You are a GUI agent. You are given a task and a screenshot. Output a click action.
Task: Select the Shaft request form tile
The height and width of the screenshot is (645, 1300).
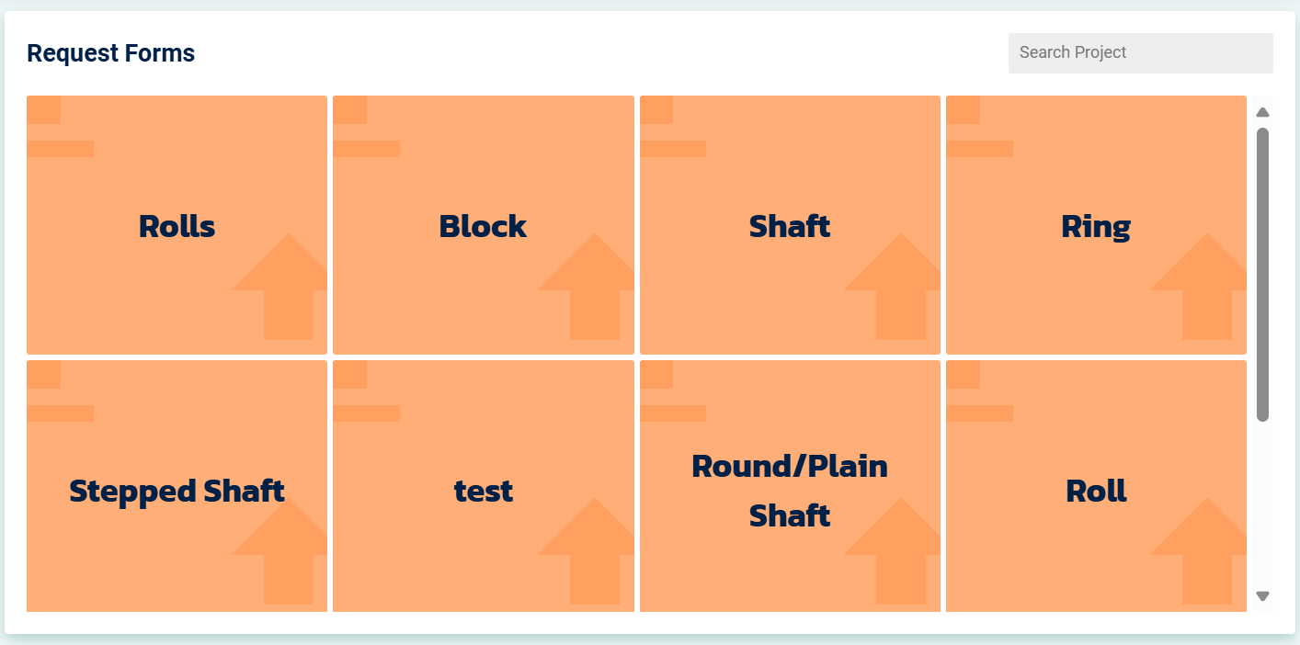point(790,226)
